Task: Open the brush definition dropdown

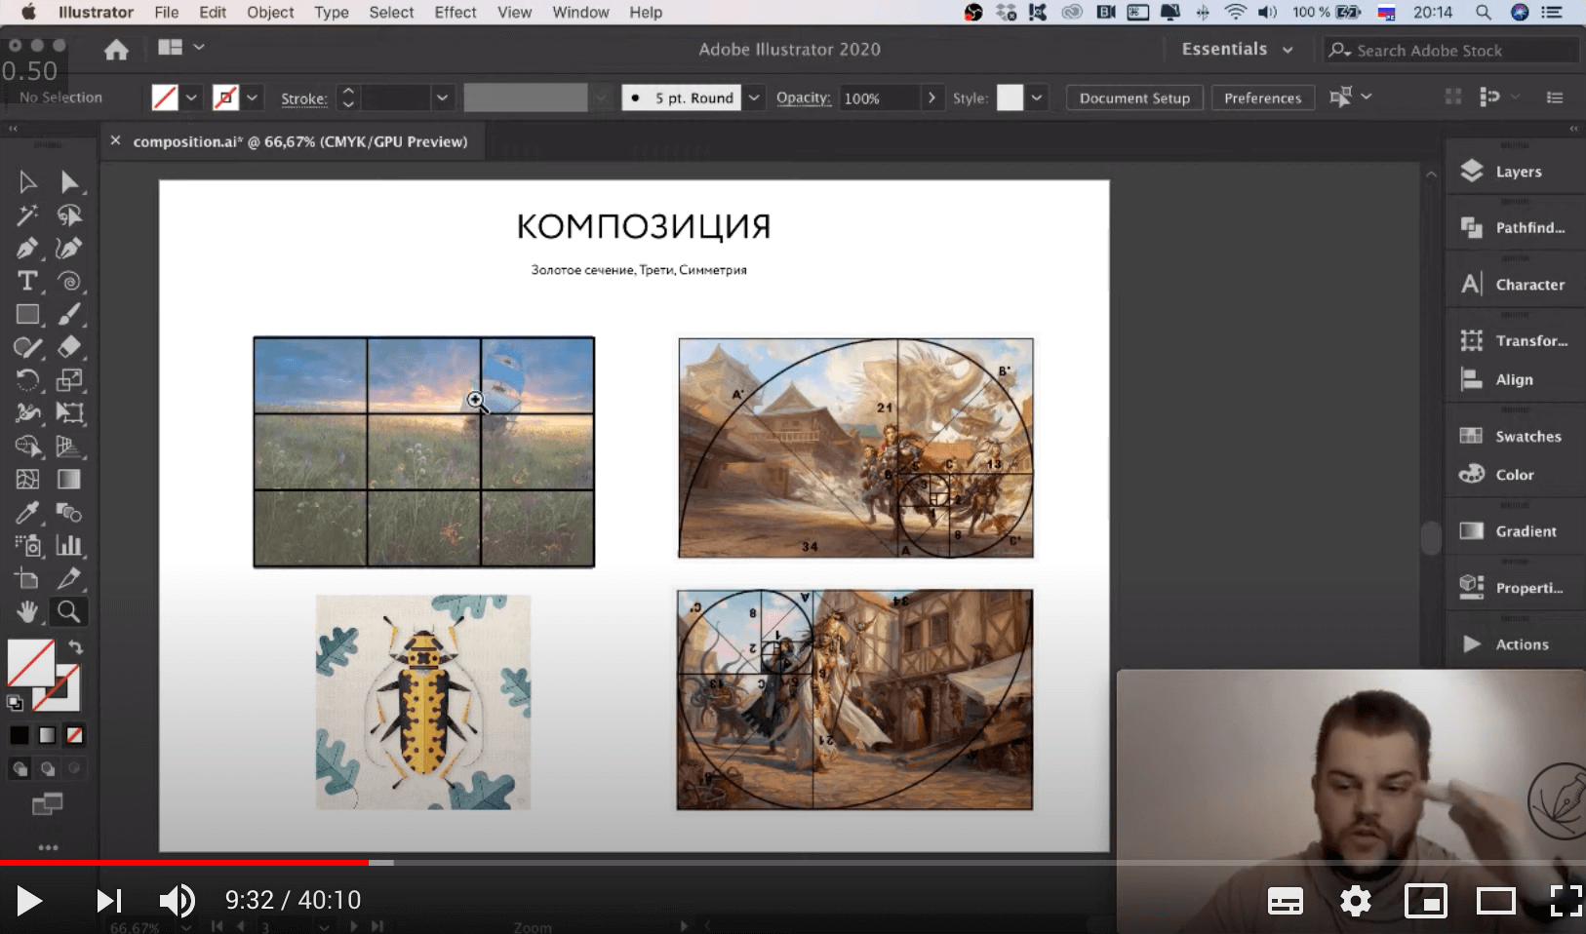Action: [x=754, y=98]
